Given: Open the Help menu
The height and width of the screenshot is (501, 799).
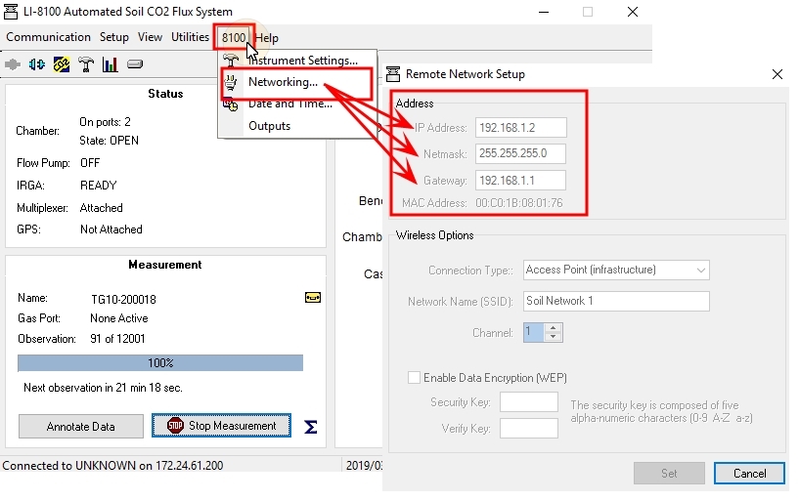Looking at the screenshot, I should [x=267, y=38].
